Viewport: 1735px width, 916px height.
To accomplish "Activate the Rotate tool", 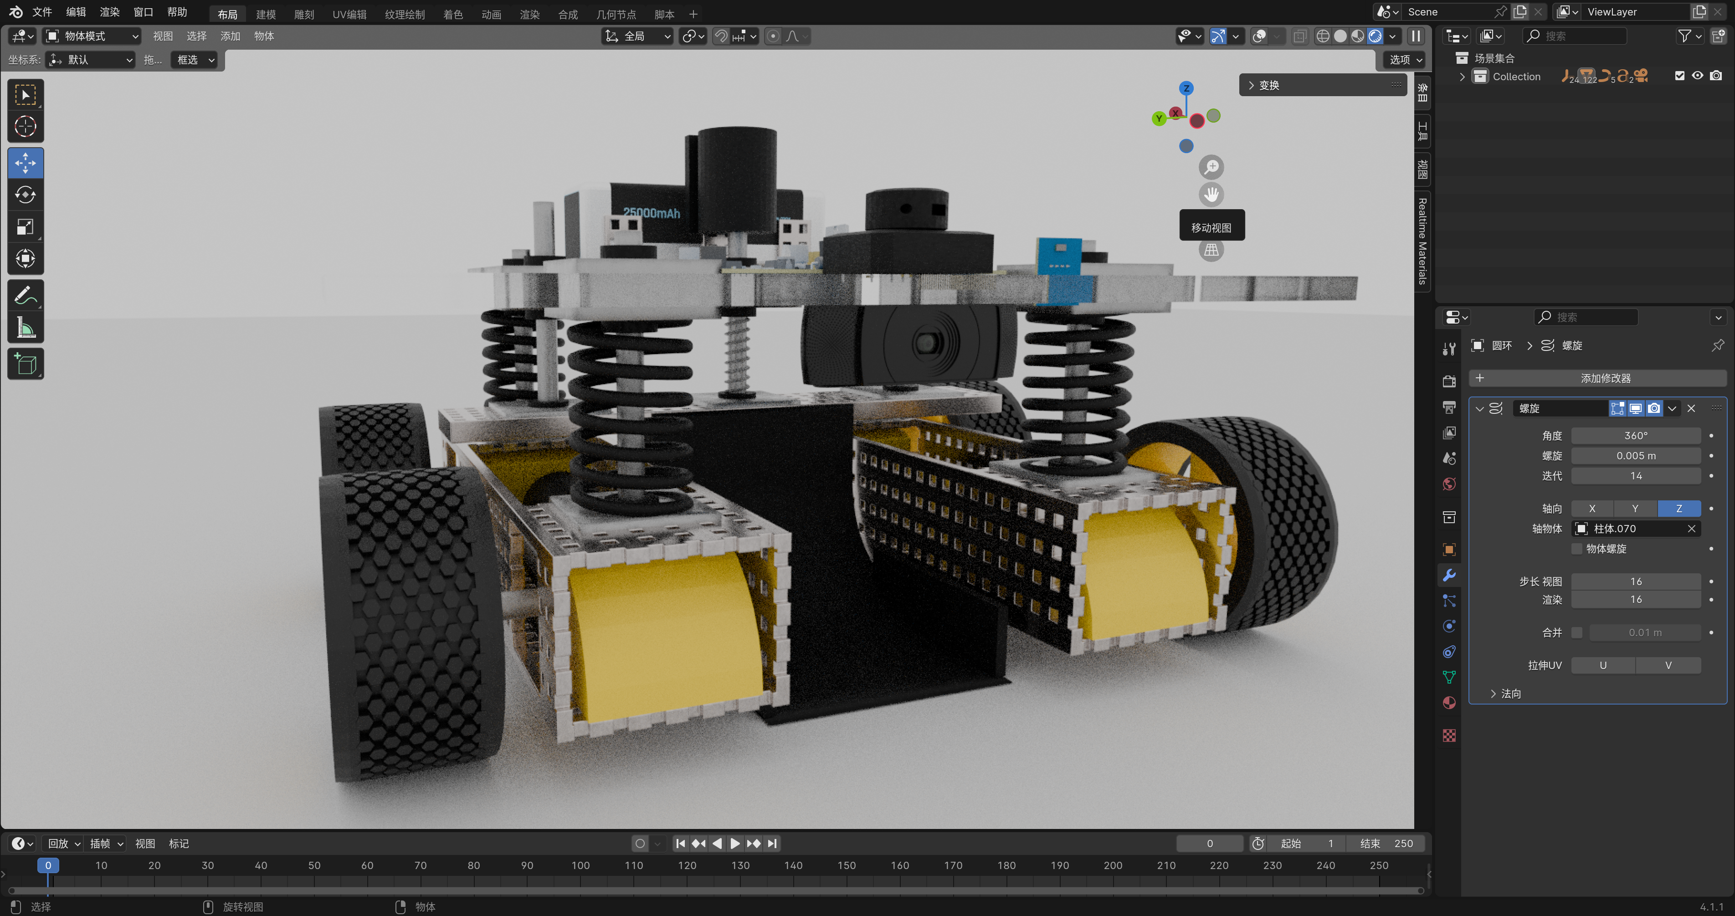I will point(26,196).
